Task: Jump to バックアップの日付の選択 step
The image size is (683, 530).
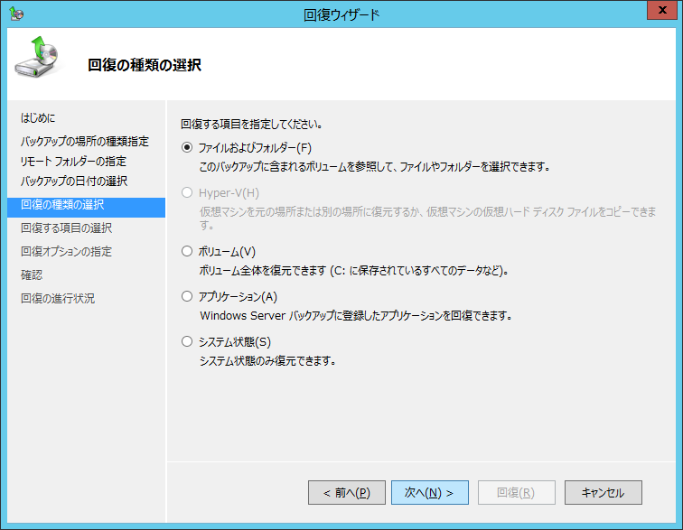Action: click(74, 181)
